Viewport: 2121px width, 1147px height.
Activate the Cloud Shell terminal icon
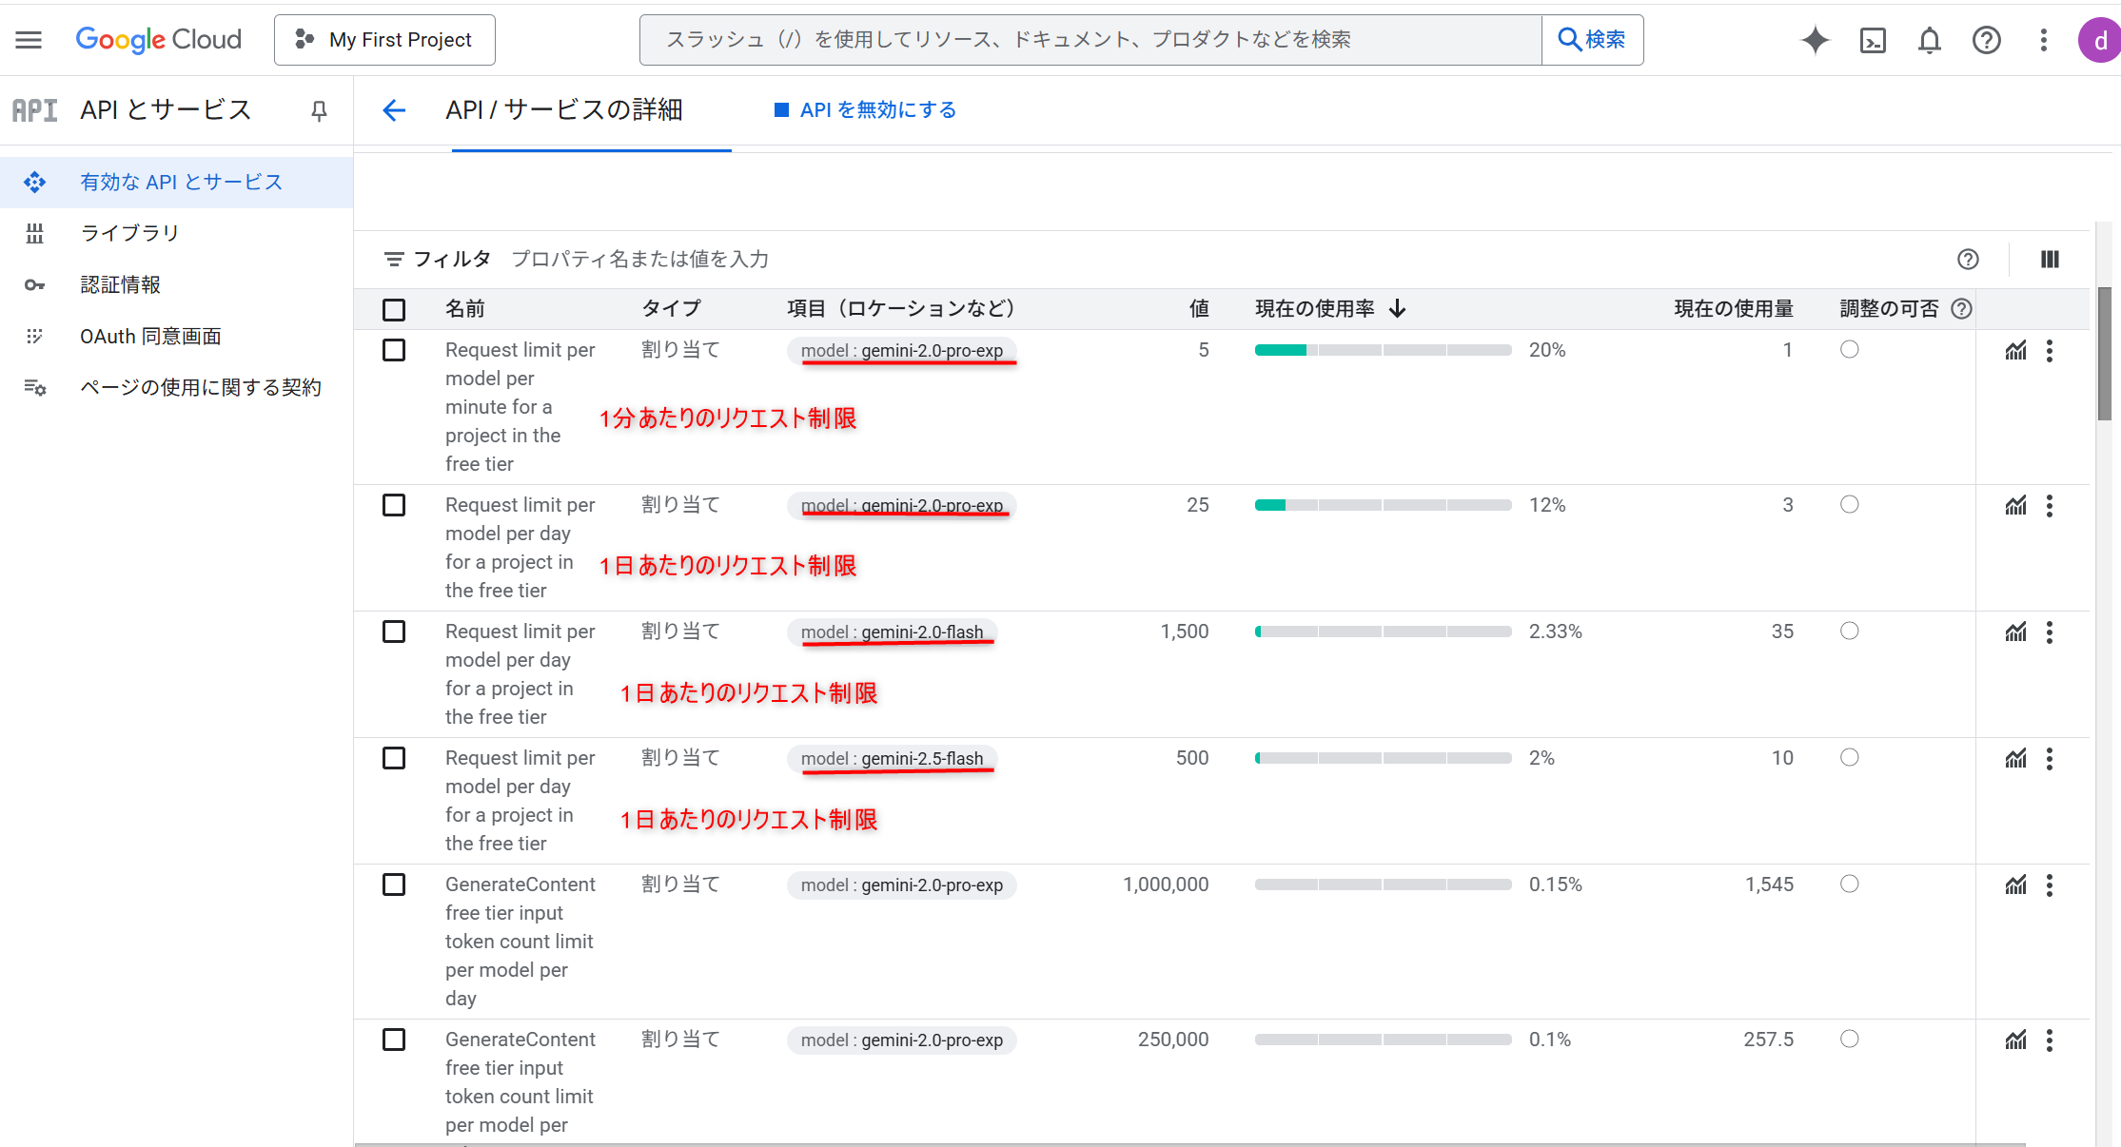coord(1873,40)
